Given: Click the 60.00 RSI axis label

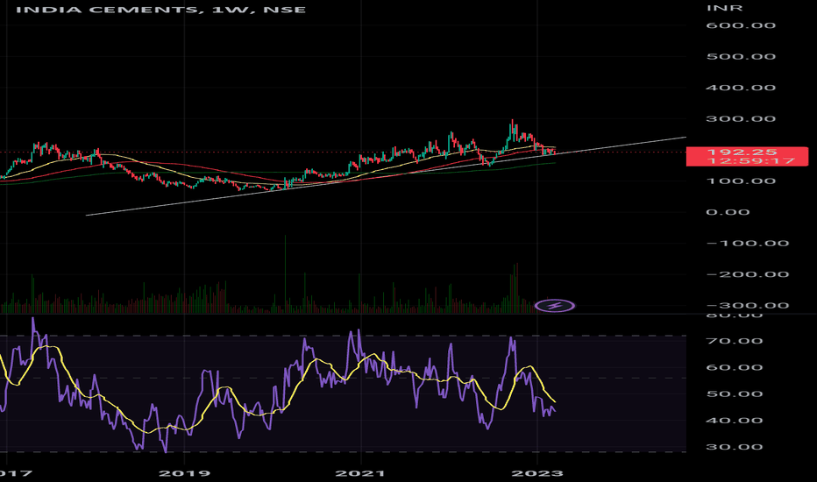Looking at the screenshot, I should tap(735, 367).
